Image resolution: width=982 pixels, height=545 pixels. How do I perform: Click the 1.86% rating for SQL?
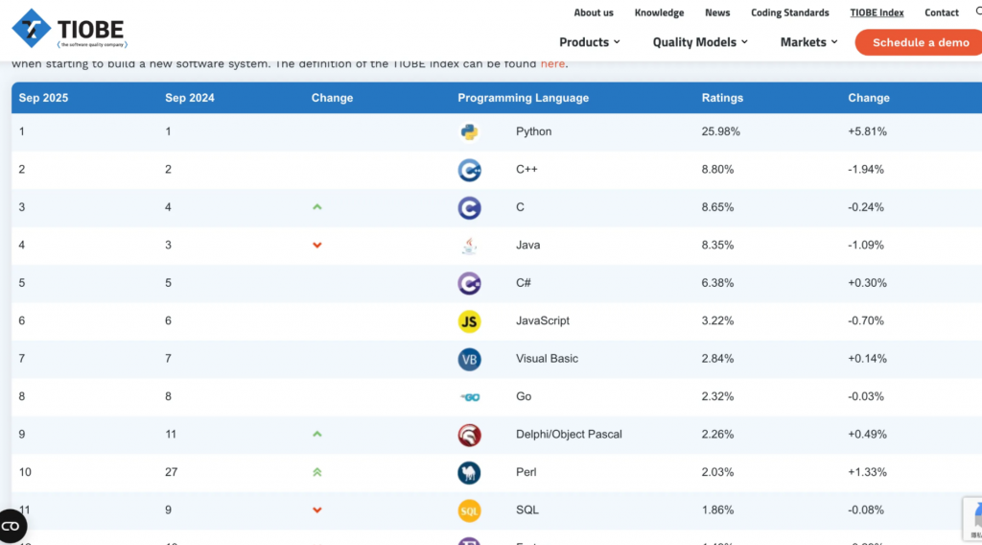[x=717, y=509]
